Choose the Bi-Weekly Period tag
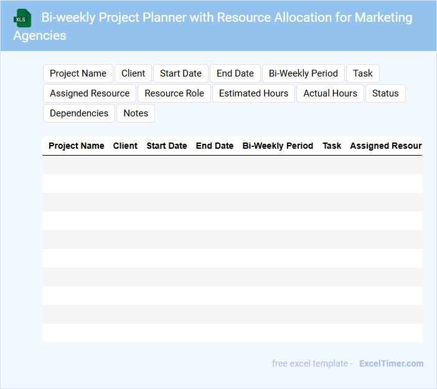This screenshot has width=437, height=389. tap(303, 73)
